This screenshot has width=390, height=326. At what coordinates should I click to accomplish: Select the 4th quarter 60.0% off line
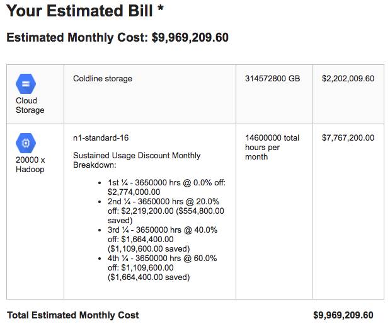[x=162, y=267]
